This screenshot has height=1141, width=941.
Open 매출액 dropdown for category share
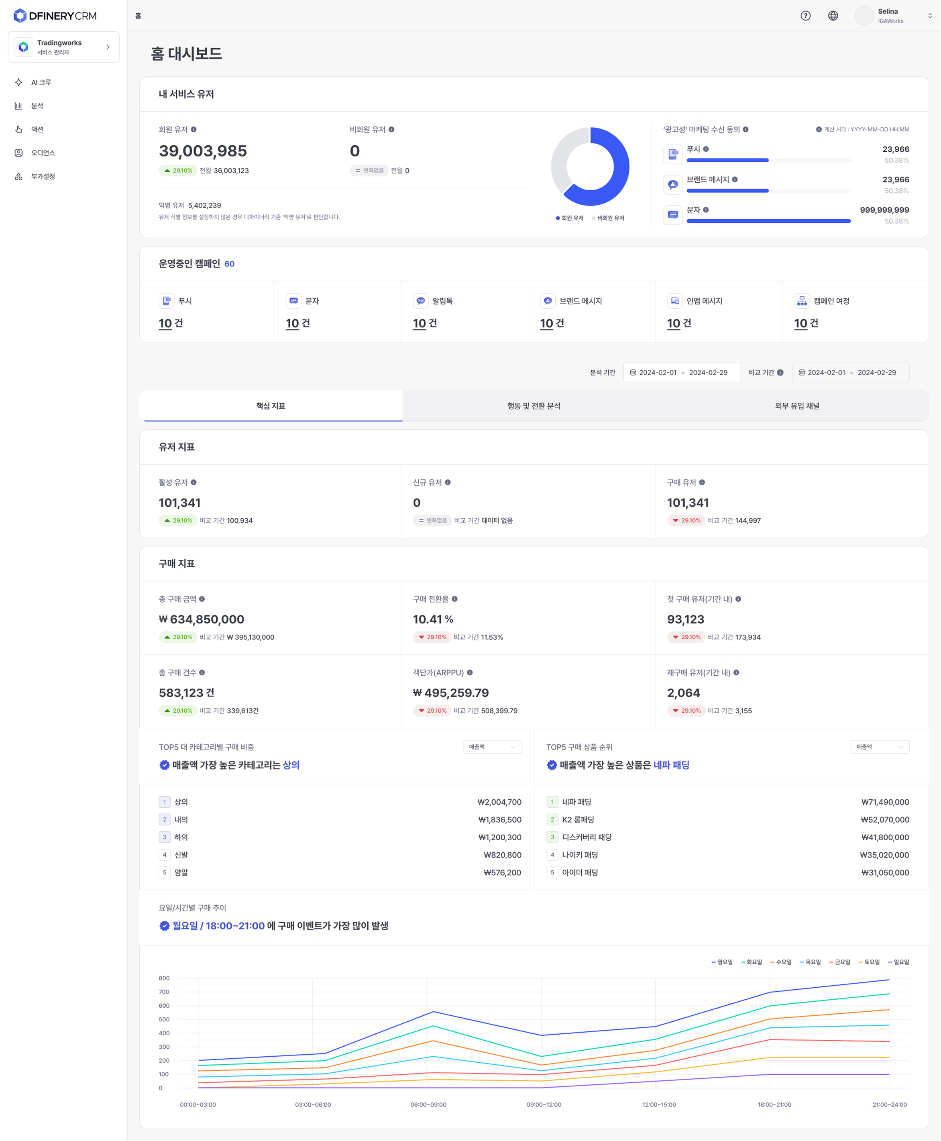[492, 747]
